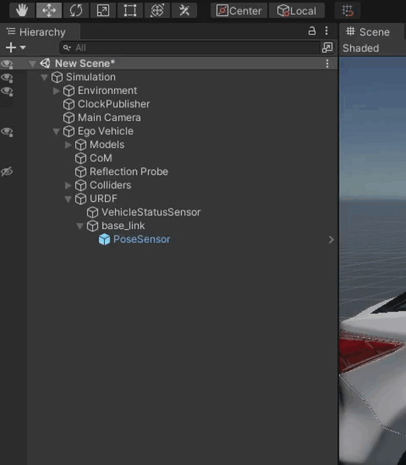Open New Scene options menu

[x=327, y=64]
